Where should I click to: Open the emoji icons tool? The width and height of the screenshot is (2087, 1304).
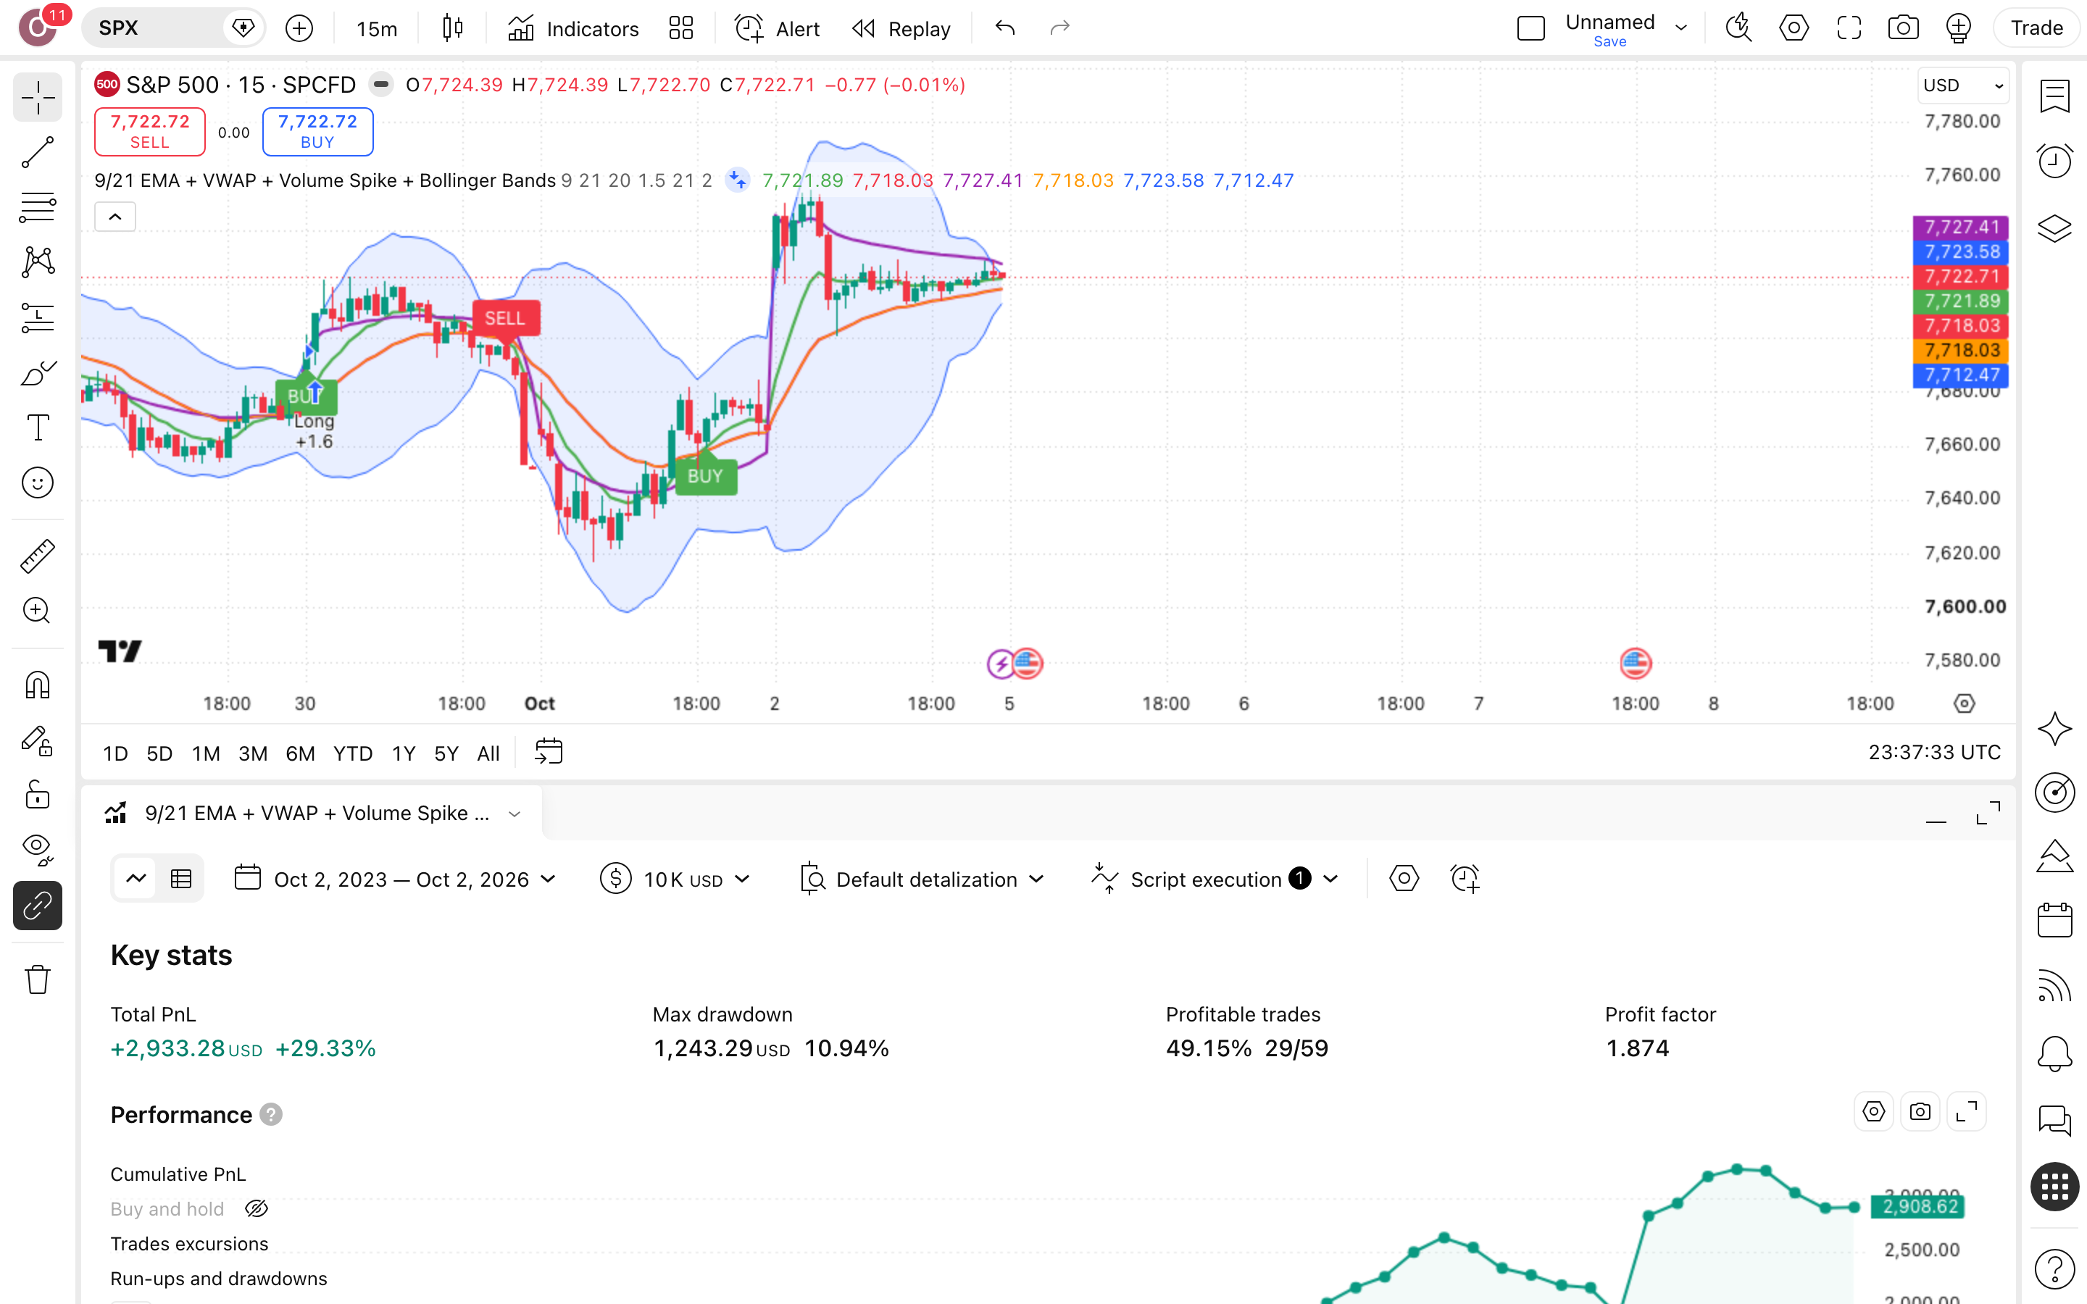(37, 483)
